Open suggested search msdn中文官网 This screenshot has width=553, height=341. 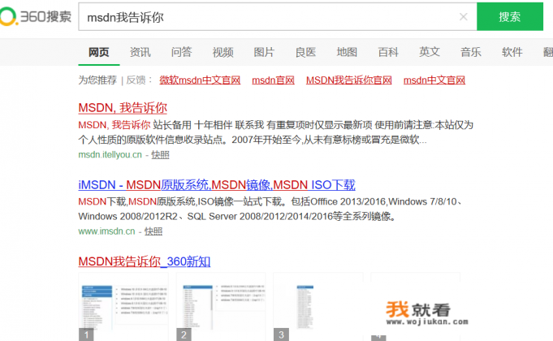[434, 80]
